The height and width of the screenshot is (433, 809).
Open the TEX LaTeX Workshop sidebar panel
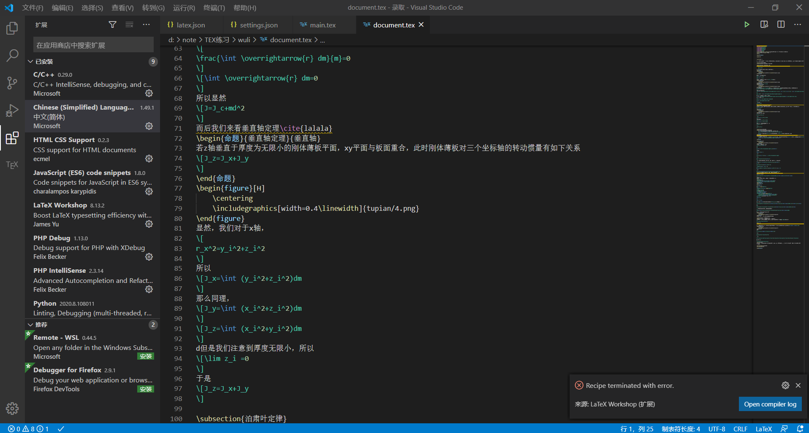[x=12, y=164]
